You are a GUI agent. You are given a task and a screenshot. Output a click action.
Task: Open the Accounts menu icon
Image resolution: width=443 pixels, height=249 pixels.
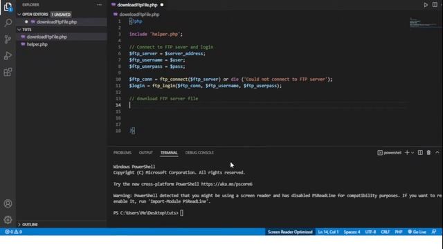[x=8, y=203]
